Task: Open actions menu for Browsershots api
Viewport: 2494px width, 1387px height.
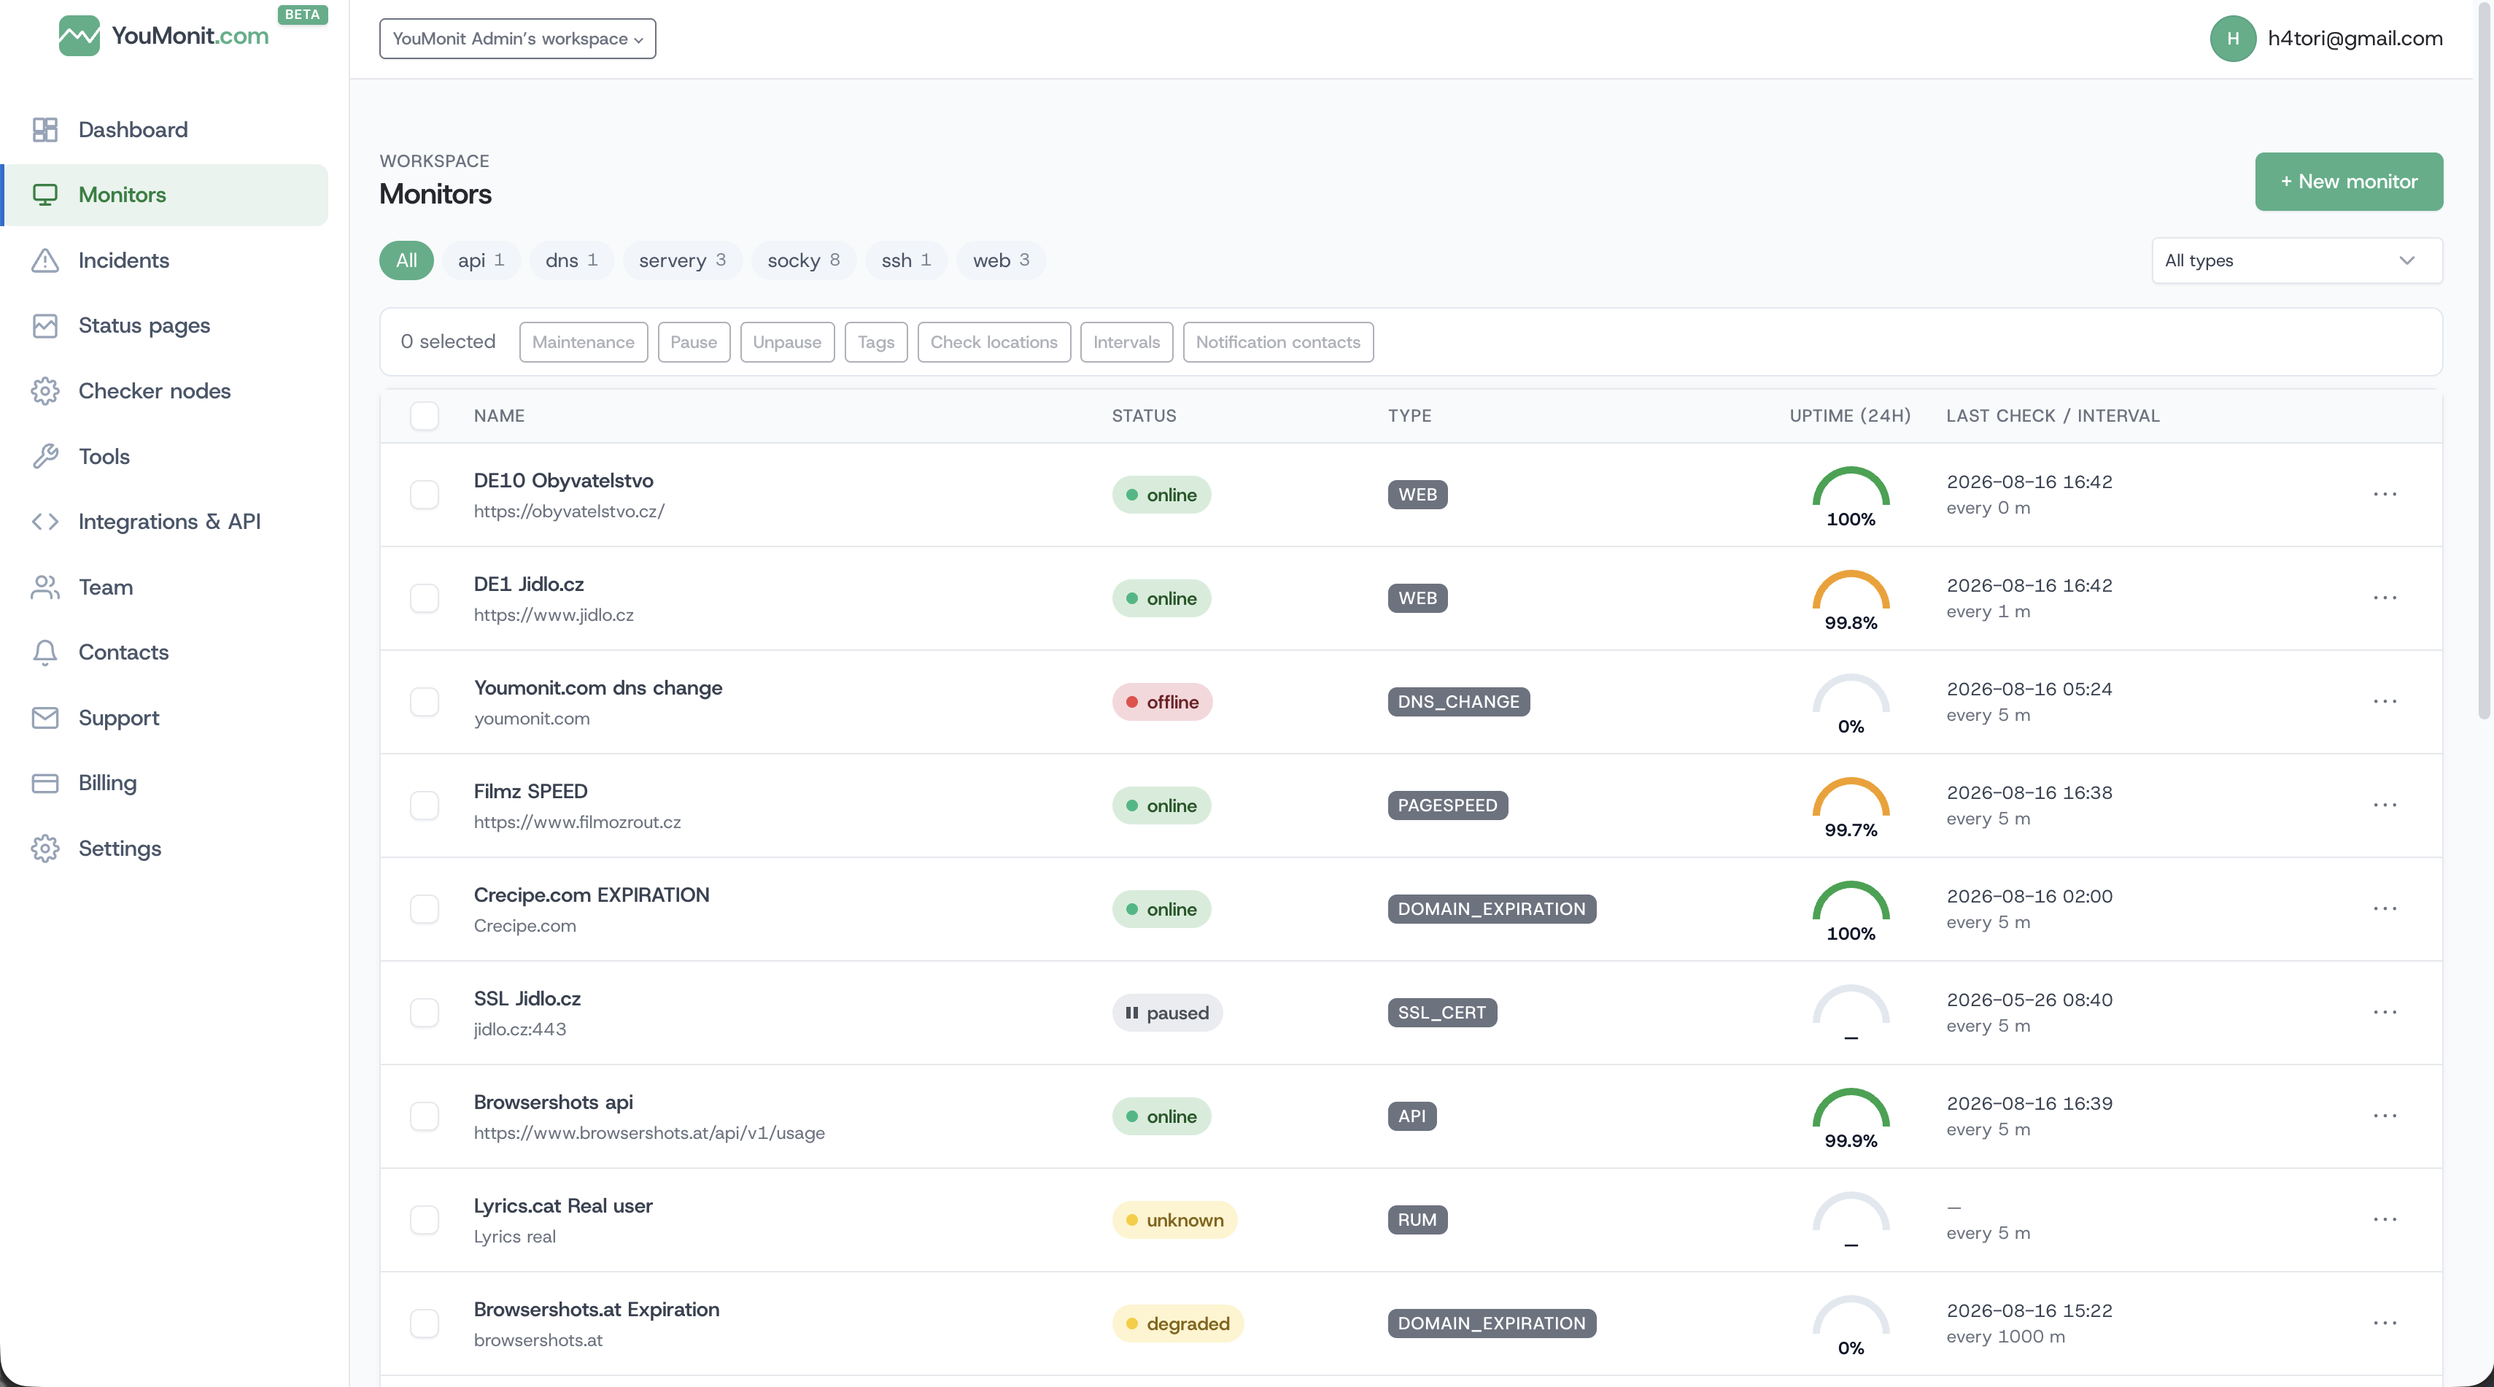Action: pyautogui.click(x=2385, y=1116)
